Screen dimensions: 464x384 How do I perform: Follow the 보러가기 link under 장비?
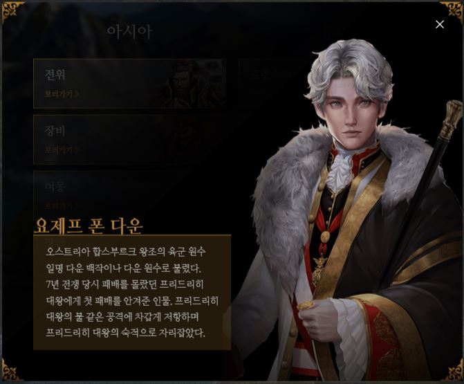[x=62, y=150]
